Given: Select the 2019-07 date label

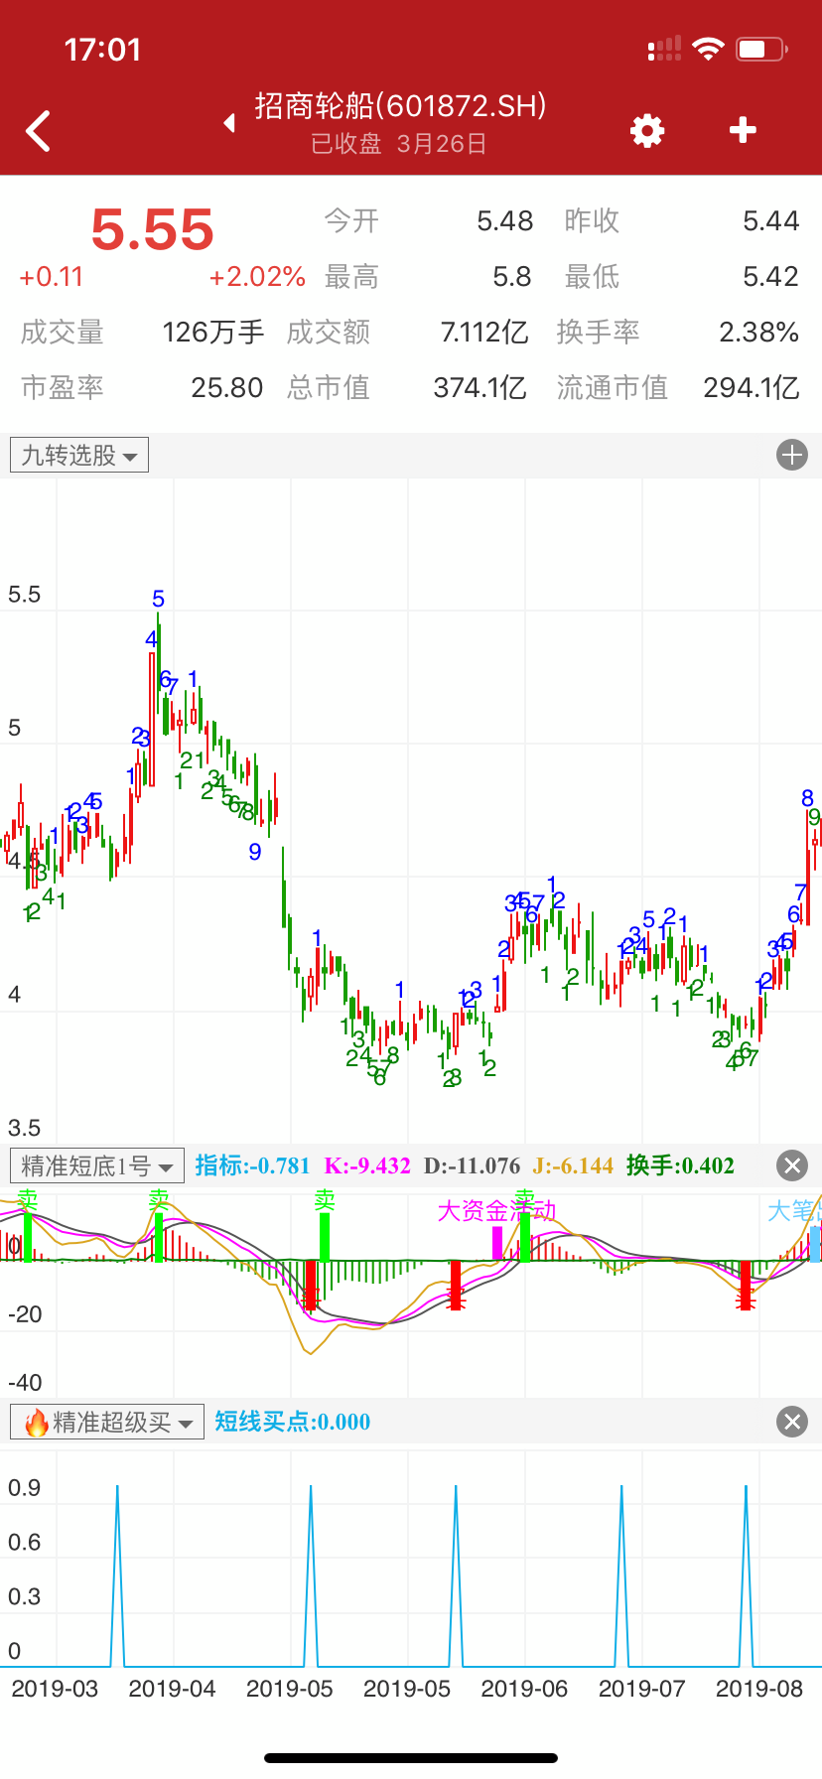Looking at the screenshot, I should [x=641, y=1689].
